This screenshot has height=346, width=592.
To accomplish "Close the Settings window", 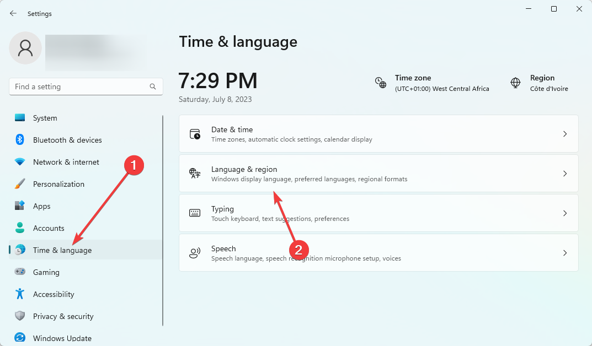I will [x=579, y=9].
